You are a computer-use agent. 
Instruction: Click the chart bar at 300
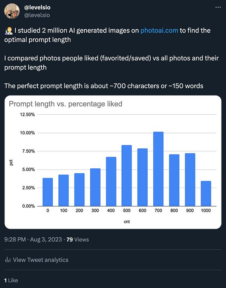point(95,187)
